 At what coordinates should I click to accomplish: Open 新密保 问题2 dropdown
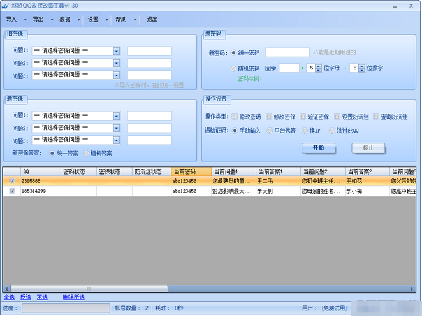tap(117, 128)
